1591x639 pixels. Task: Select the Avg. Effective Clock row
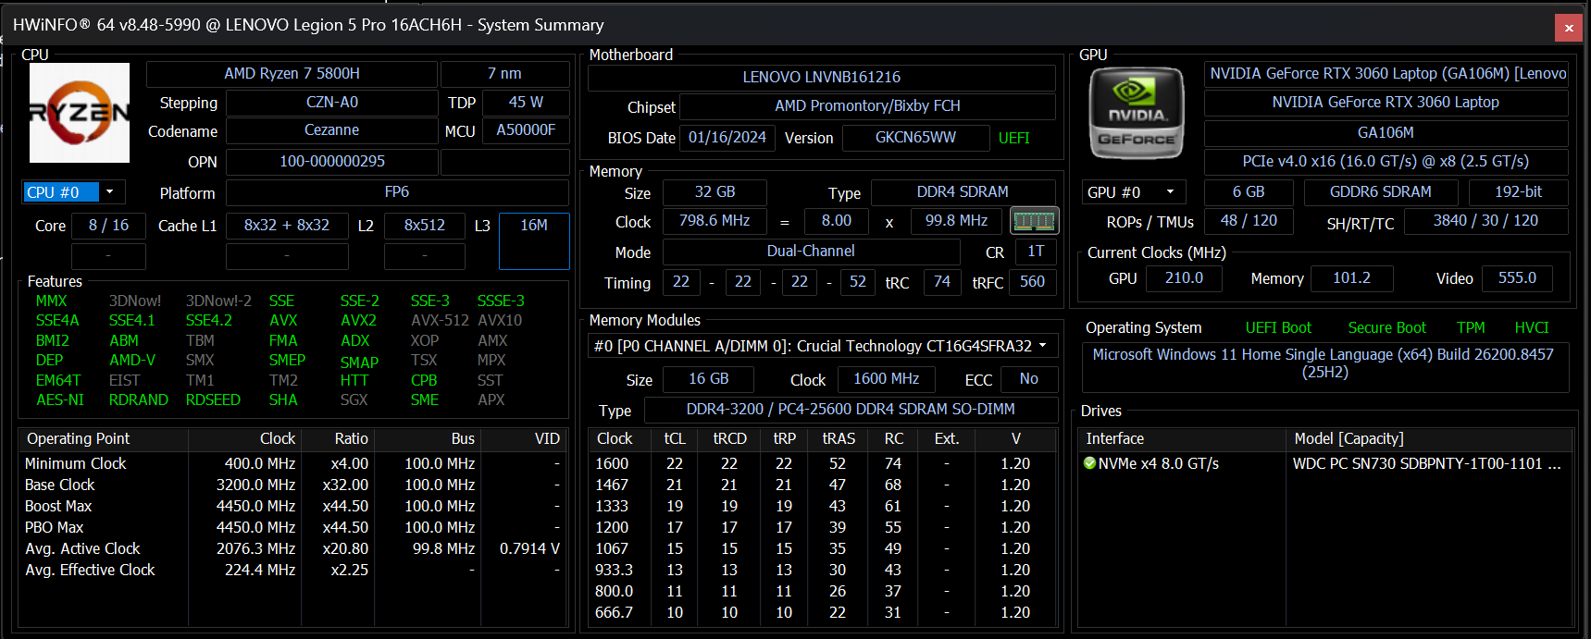[292, 570]
